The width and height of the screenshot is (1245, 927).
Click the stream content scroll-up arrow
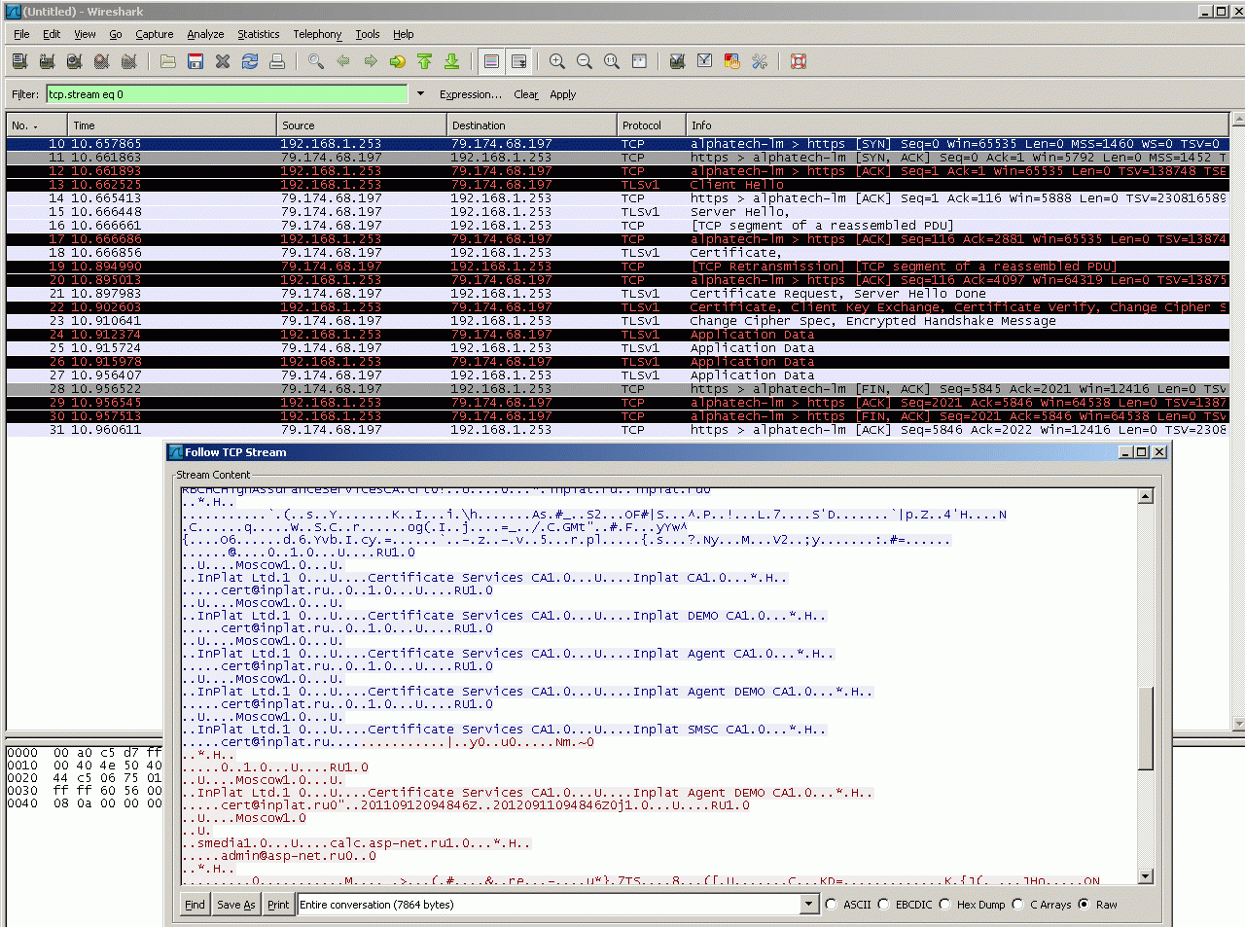pos(1146,496)
